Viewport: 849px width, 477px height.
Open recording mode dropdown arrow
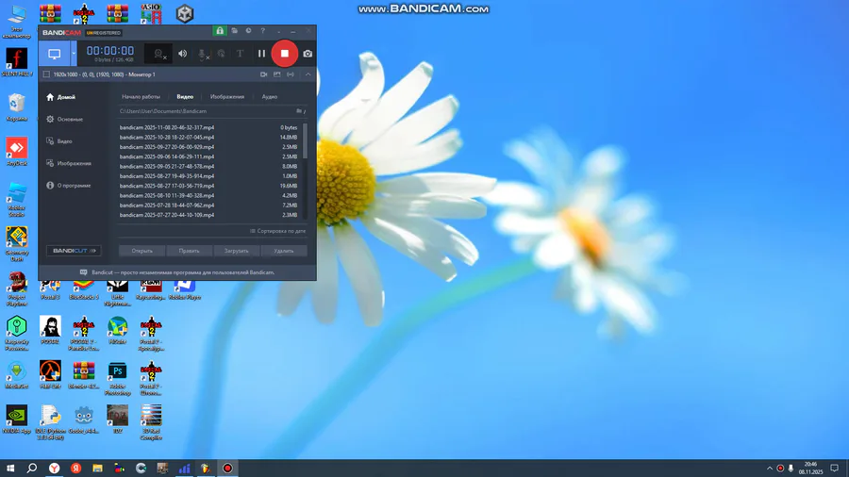pos(74,54)
